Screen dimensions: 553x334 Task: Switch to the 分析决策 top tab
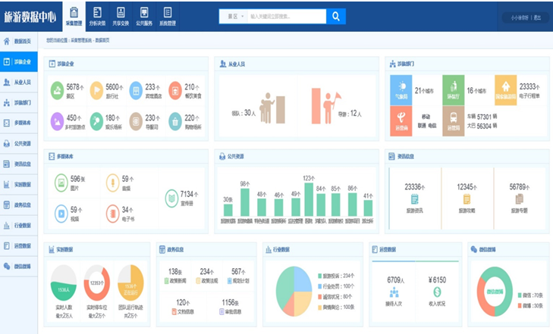98,16
